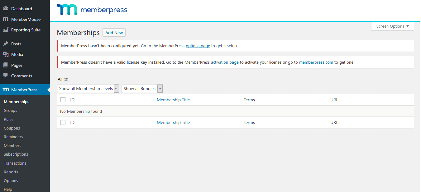Click the Comments speech bubble icon
Viewport: 421px width, 192px height.
[x=6, y=76]
